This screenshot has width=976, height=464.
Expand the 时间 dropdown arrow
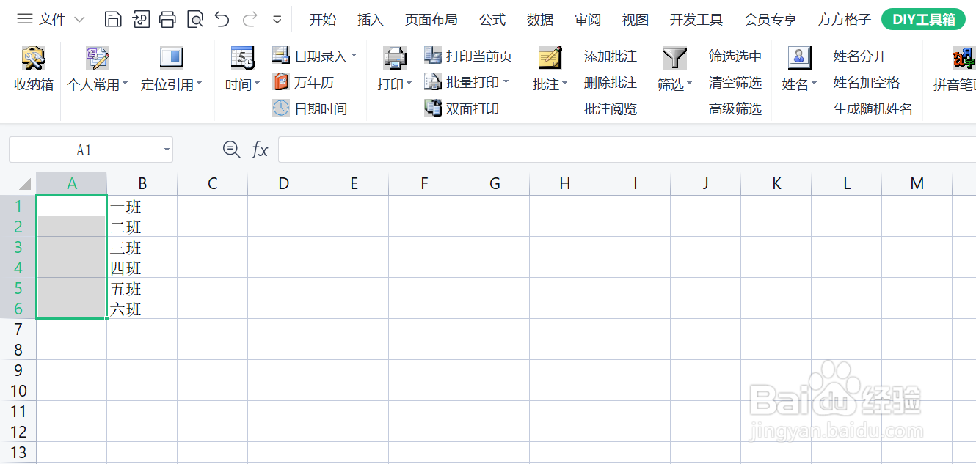coord(257,84)
